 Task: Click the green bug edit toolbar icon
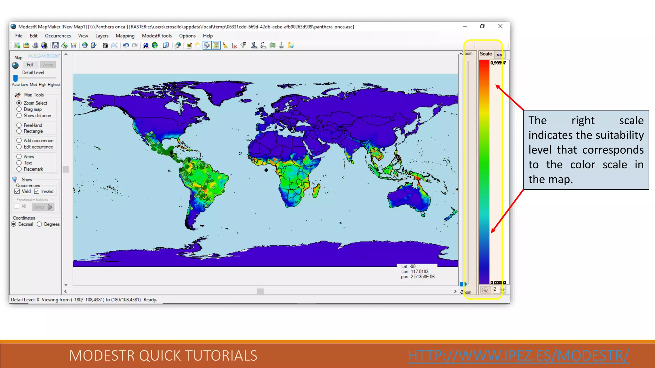189,45
